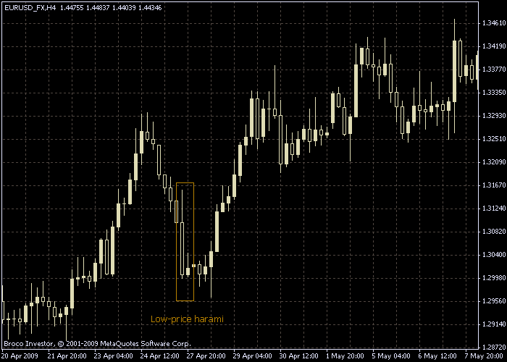Click the Broco Investor MetaQuotes copyright text

[97, 343]
